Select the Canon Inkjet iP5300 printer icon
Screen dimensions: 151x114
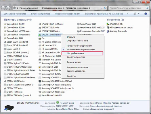click(x=5, y=28)
